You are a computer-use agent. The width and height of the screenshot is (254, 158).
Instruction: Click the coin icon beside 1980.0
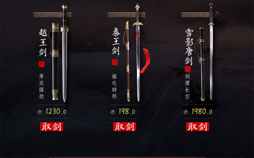click(186, 112)
